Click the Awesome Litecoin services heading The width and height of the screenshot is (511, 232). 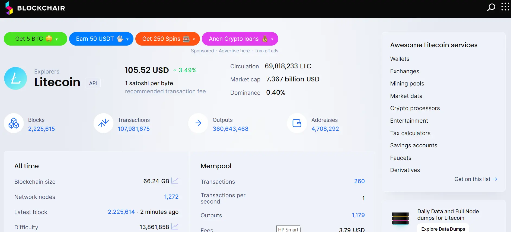[434, 45]
